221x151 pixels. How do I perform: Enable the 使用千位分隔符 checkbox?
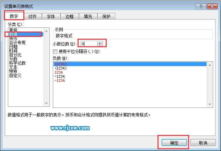[55, 51]
